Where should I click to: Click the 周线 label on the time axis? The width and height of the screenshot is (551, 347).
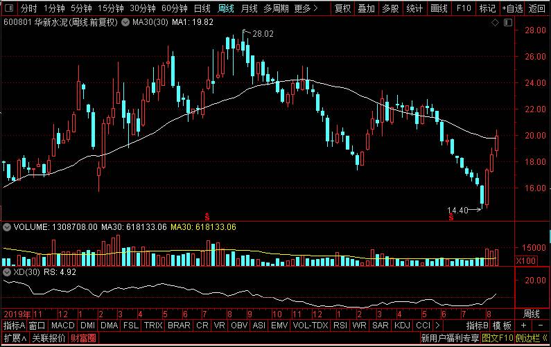532,314
